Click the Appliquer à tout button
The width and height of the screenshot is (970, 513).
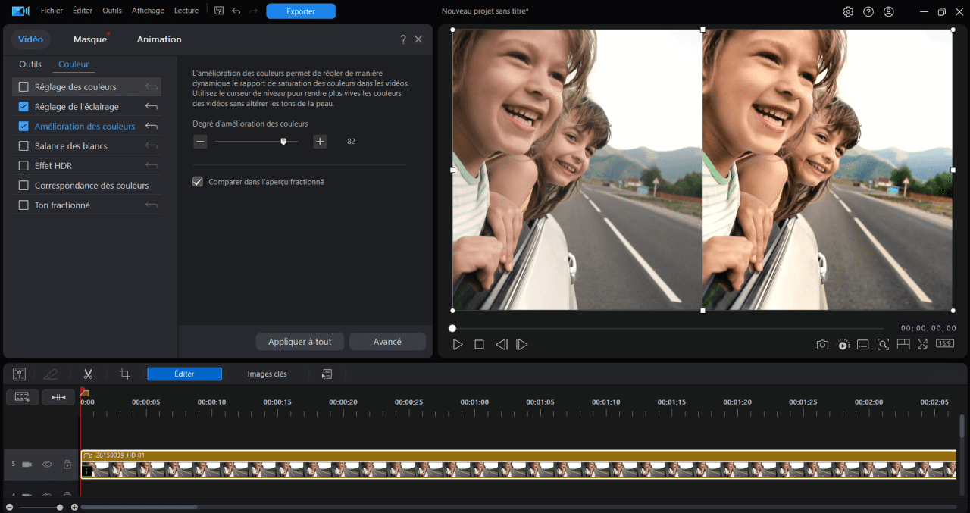[x=299, y=342]
